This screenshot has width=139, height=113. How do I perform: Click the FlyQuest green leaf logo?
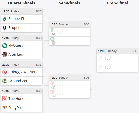(5, 46)
